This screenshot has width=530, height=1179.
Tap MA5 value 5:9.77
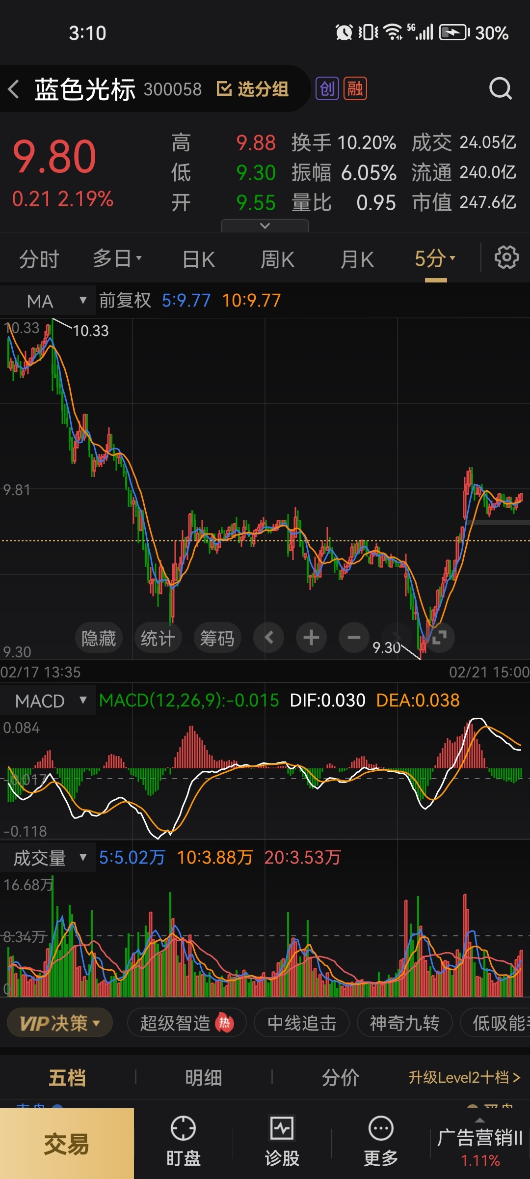(x=186, y=300)
